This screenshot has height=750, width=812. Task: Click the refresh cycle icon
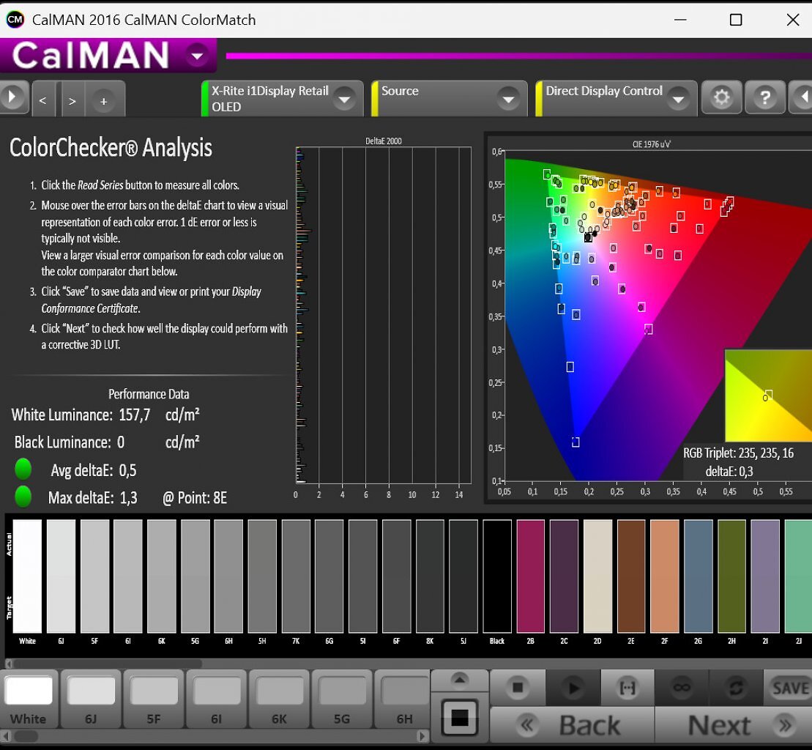point(736,687)
